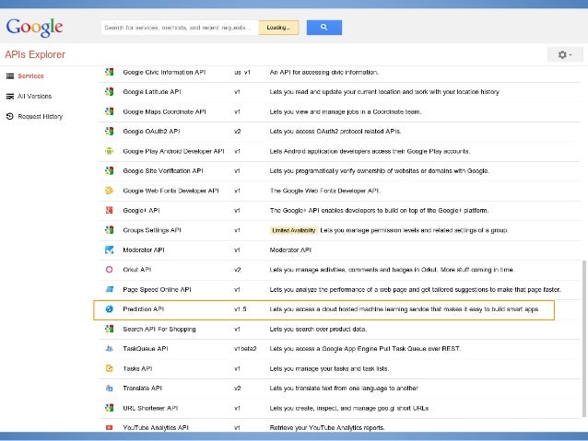Screen dimensions: 588x441
Task: Open the APIs Explorer title link
Action: point(35,54)
